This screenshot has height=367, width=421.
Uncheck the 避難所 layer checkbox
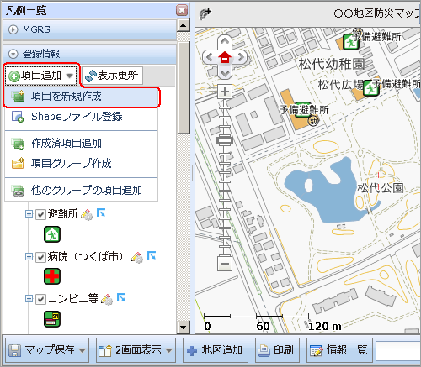(40, 215)
